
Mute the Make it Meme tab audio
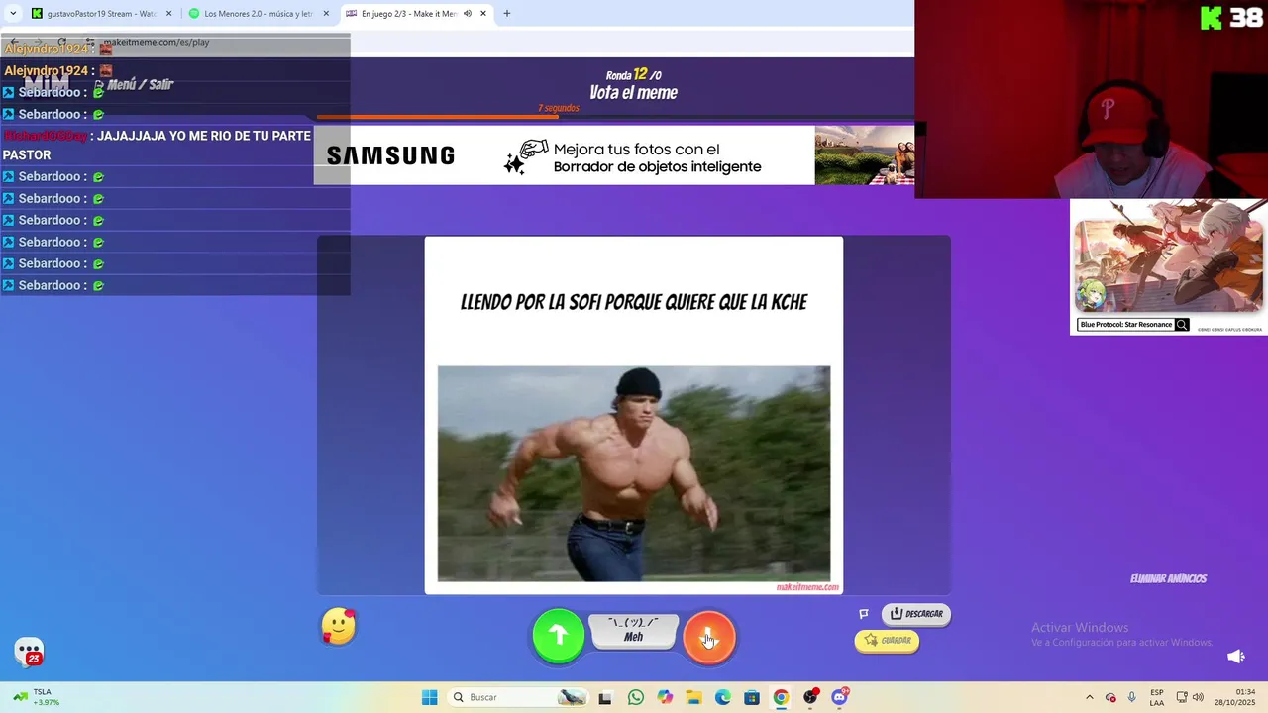pos(468,14)
